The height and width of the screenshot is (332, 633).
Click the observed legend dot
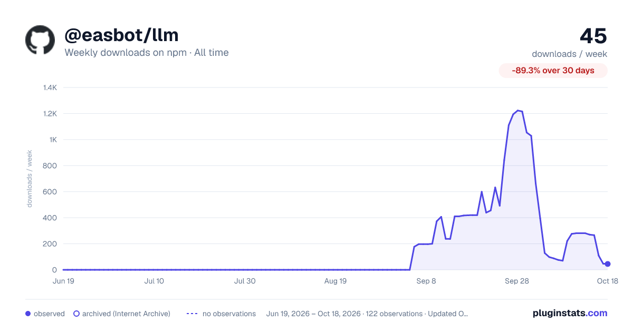pos(28,314)
